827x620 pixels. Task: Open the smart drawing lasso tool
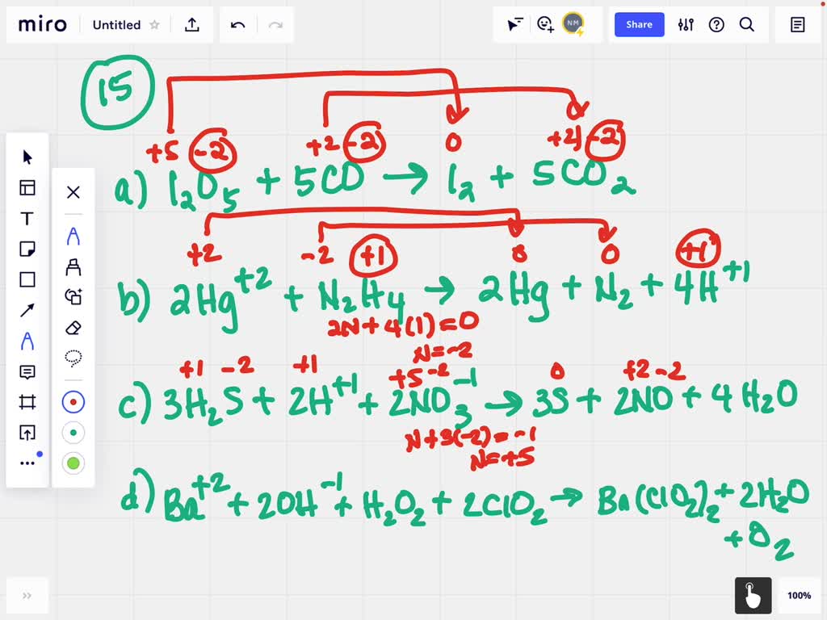pyautogui.click(x=73, y=358)
